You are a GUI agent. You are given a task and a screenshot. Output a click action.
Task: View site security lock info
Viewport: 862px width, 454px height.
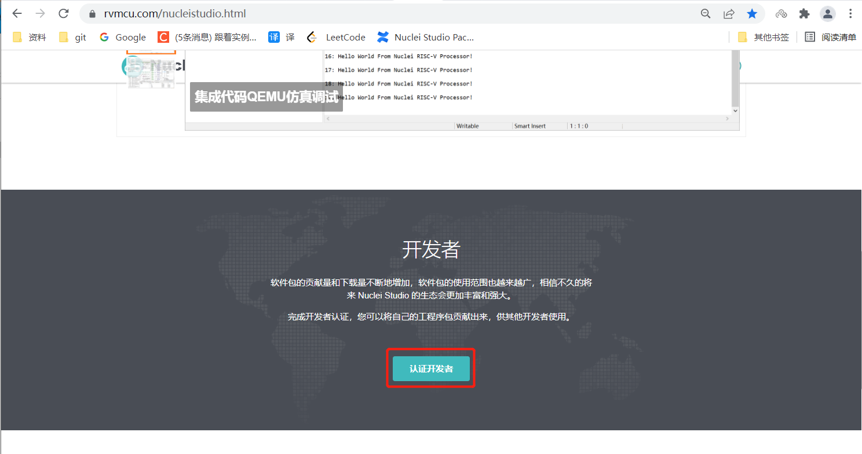point(92,14)
